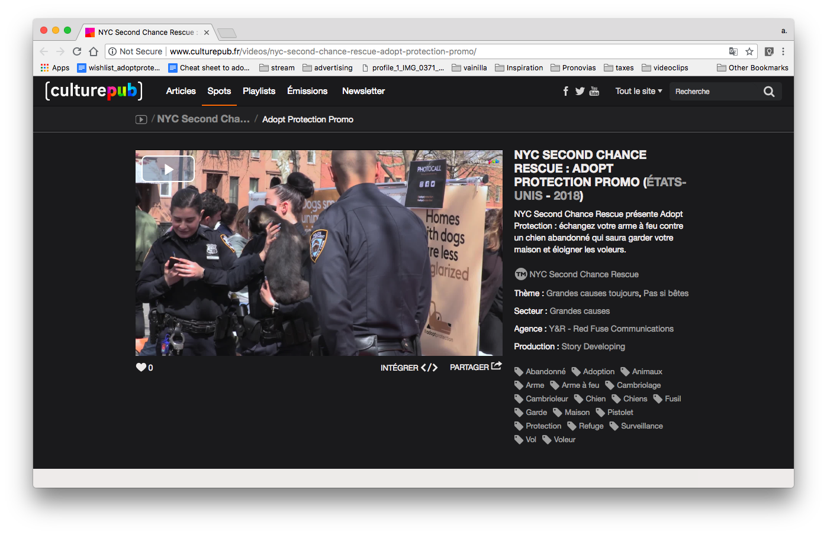This screenshot has width=827, height=535.
Task: Open the NYC Second Cha... breadcrumb link
Action: pos(203,119)
